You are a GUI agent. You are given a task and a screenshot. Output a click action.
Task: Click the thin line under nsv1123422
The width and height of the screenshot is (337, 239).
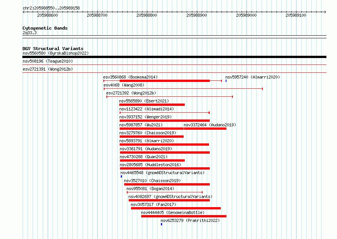[165, 113]
